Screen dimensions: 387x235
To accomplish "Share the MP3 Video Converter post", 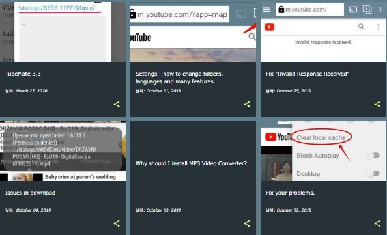I will pos(247,223).
